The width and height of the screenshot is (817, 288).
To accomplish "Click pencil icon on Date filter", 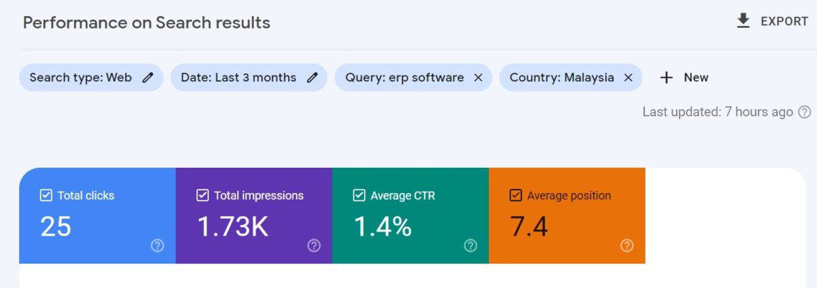I will tap(313, 77).
